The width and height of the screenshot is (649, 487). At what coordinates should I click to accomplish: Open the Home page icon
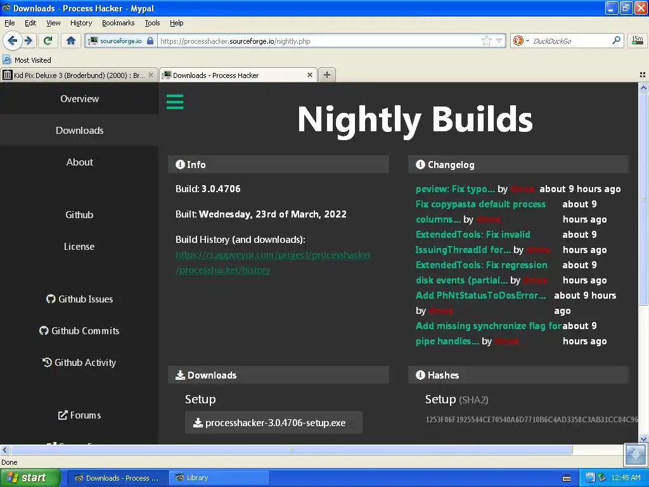pyautogui.click(x=71, y=41)
